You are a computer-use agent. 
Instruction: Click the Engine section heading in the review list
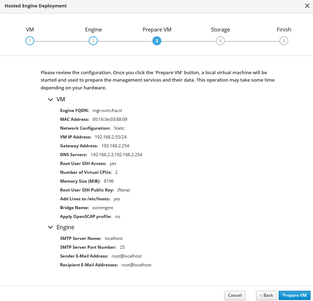coord(65,227)
